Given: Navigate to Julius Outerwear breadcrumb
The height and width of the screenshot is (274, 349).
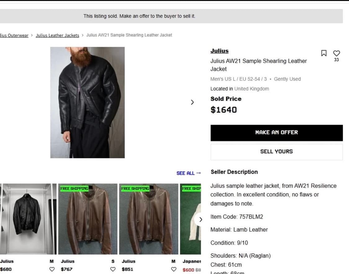Looking at the screenshot, I should point(14,35).
